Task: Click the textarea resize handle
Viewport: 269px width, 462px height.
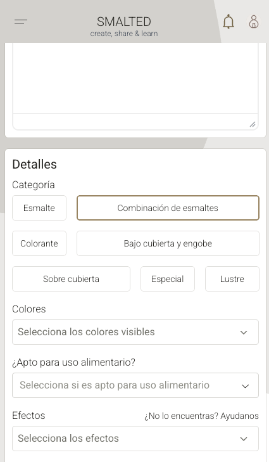Action: [253, 124]
